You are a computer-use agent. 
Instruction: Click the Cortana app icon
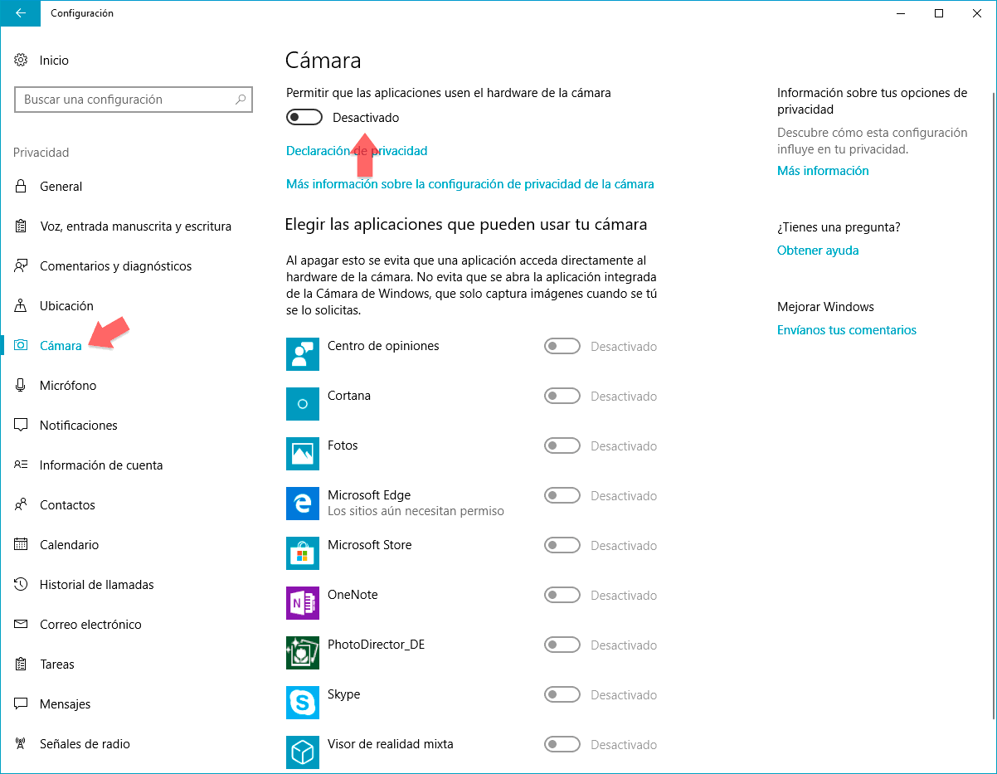[x=303, y=404]
